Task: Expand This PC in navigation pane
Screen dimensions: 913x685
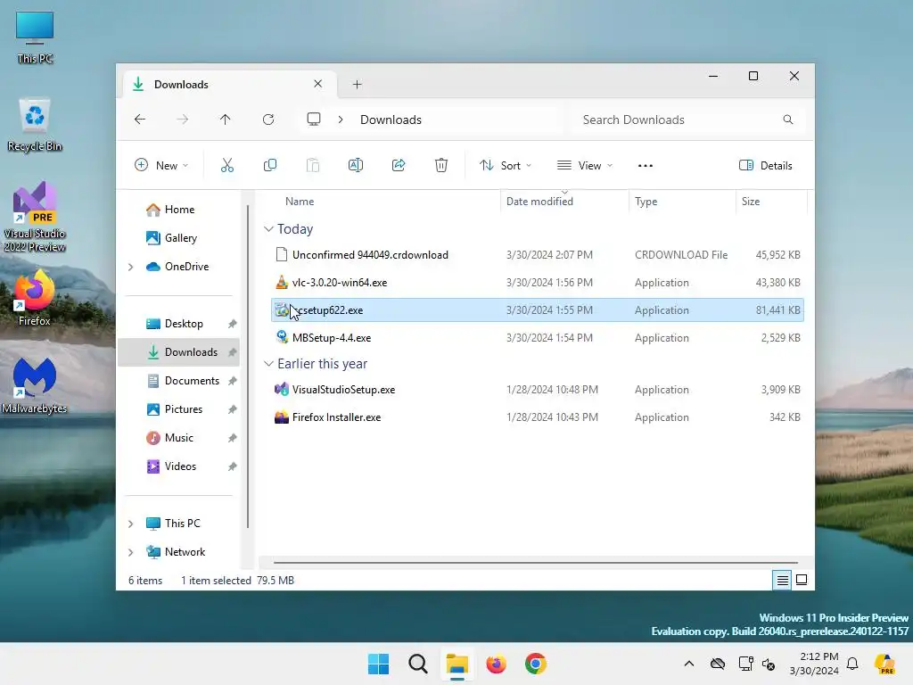Action: [131, 524]
